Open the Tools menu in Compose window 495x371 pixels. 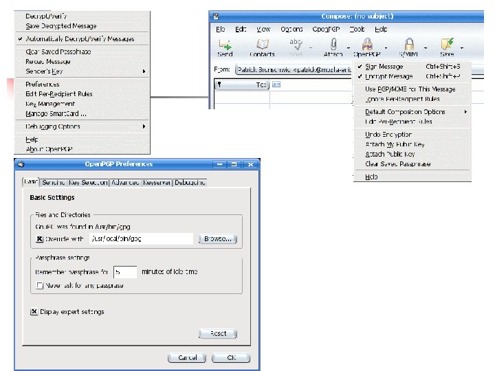coord(357,30)
